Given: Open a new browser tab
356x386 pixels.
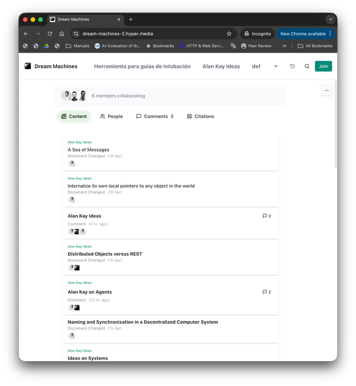Looking at the screenshot, I should click(130, 19).
